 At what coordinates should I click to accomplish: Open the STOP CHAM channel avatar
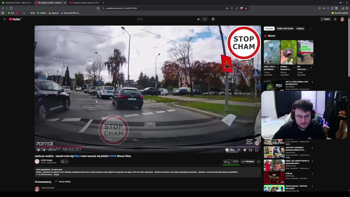coord(37,161)
